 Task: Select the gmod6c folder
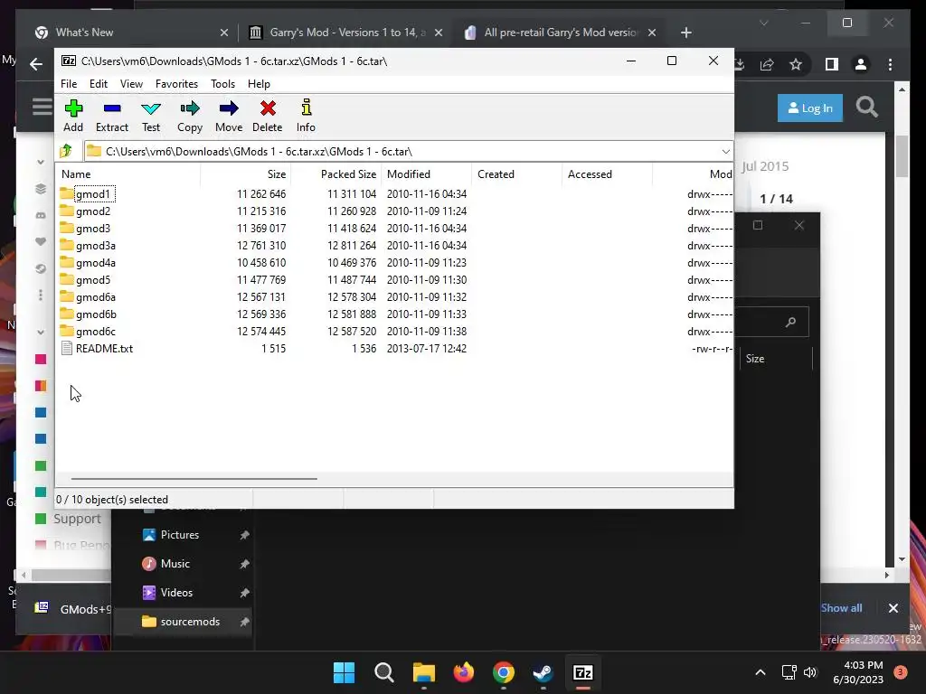(95, 331)
